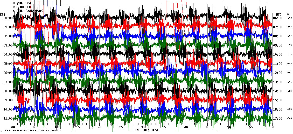Select the EST "04:00" row label
This screenshot has height=134, width=293.
[8, 54]
